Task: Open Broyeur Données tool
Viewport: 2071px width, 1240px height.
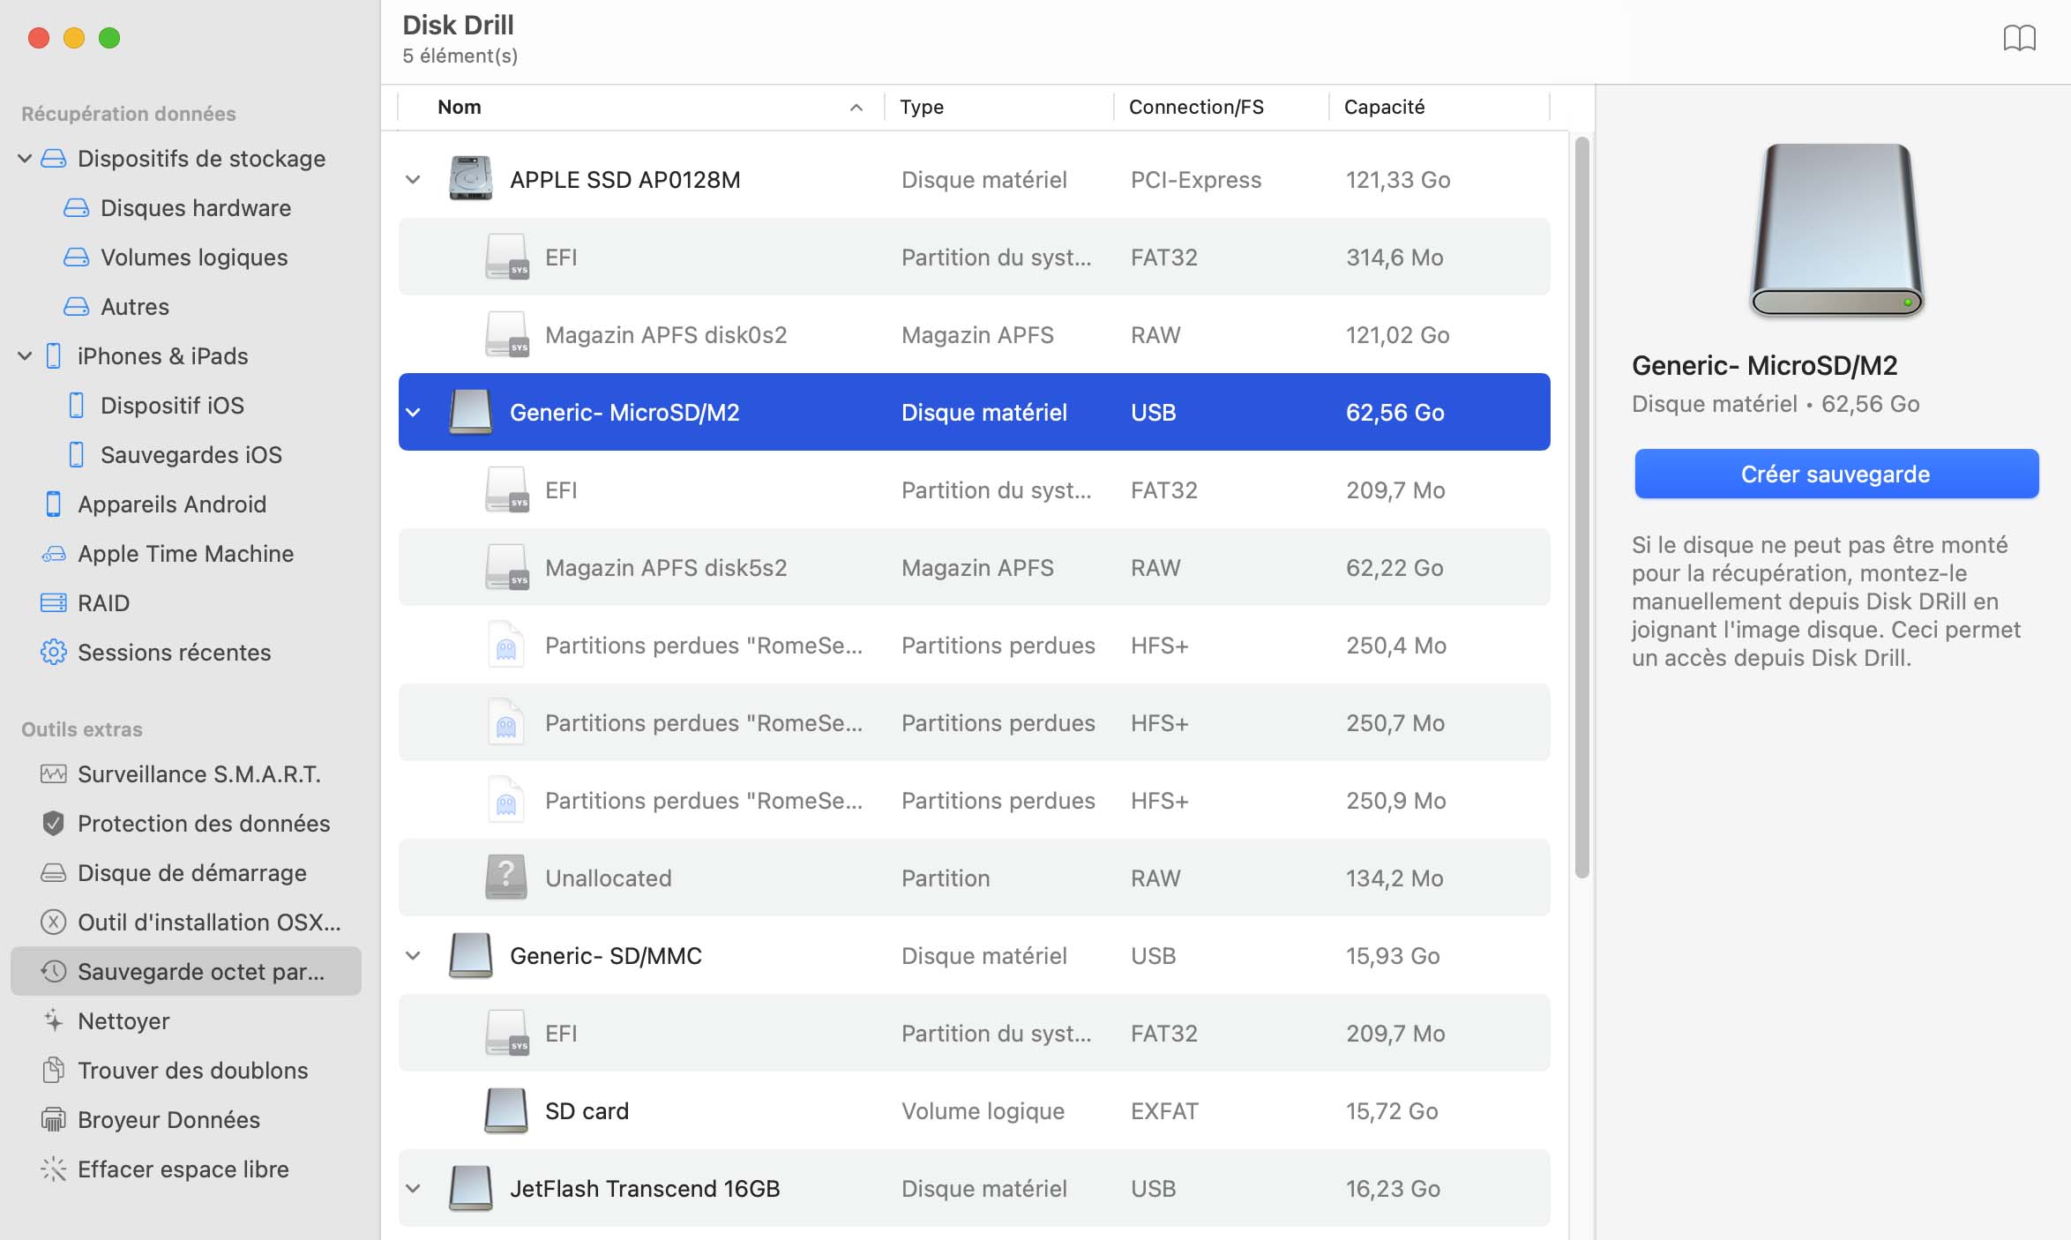Action: click(x=168, y=1117)
